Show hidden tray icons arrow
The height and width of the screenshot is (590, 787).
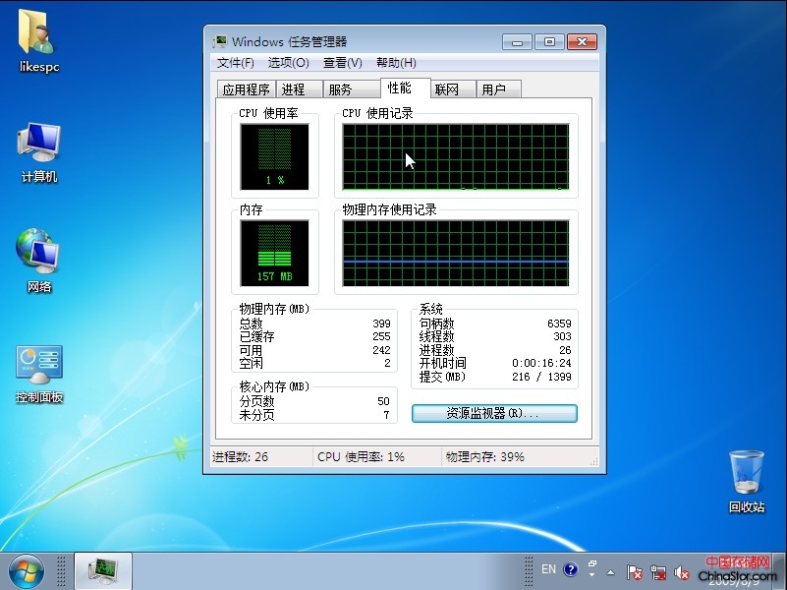point(611,570)
